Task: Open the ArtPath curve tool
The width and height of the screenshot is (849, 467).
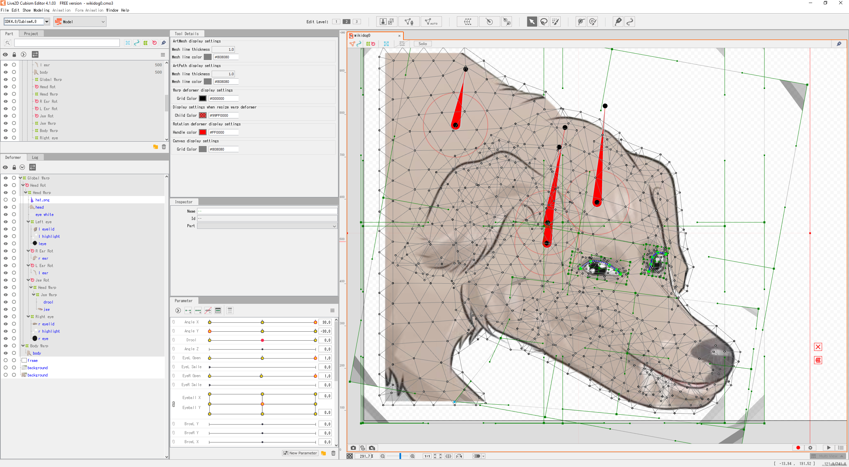Action: (x=629, y=22)
